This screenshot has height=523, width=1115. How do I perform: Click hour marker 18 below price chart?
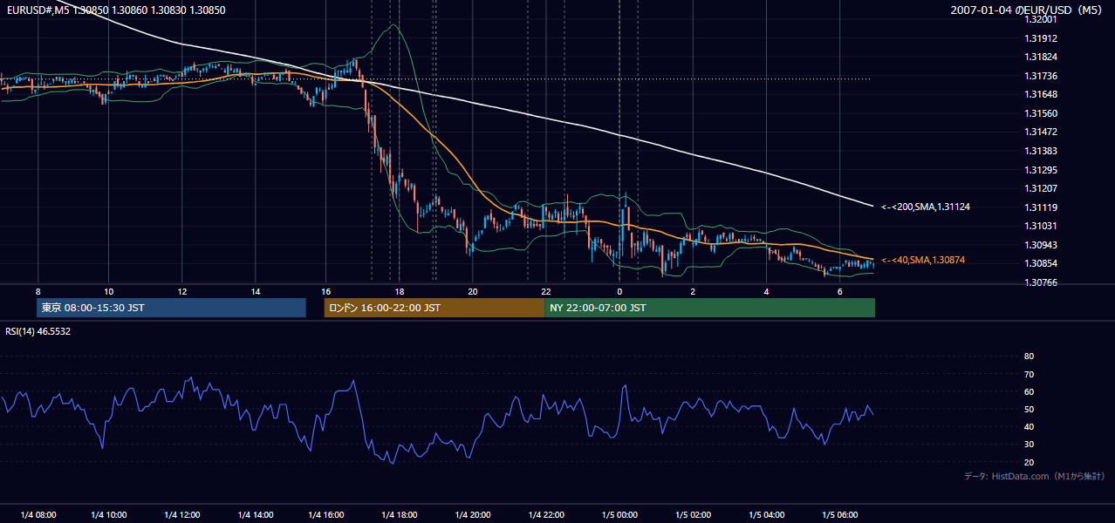click(399, 291)
